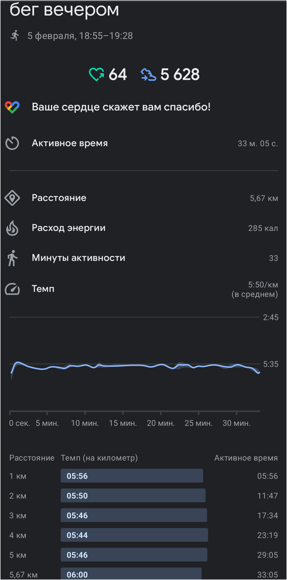Tap the running figure icon beside the date

coord(15,35)
